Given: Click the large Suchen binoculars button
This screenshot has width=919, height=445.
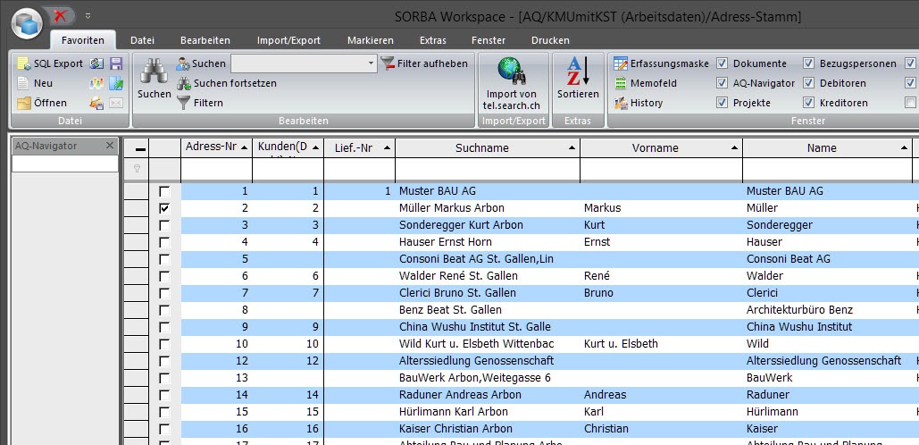Looking at the screenshot, I should point(155,78).
